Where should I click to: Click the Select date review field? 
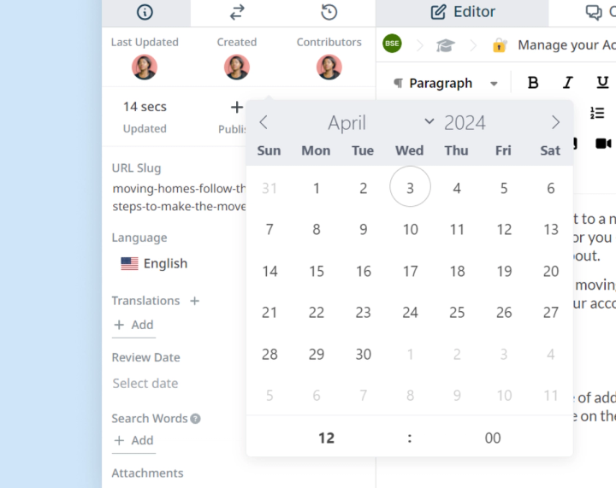click(145, 383)
